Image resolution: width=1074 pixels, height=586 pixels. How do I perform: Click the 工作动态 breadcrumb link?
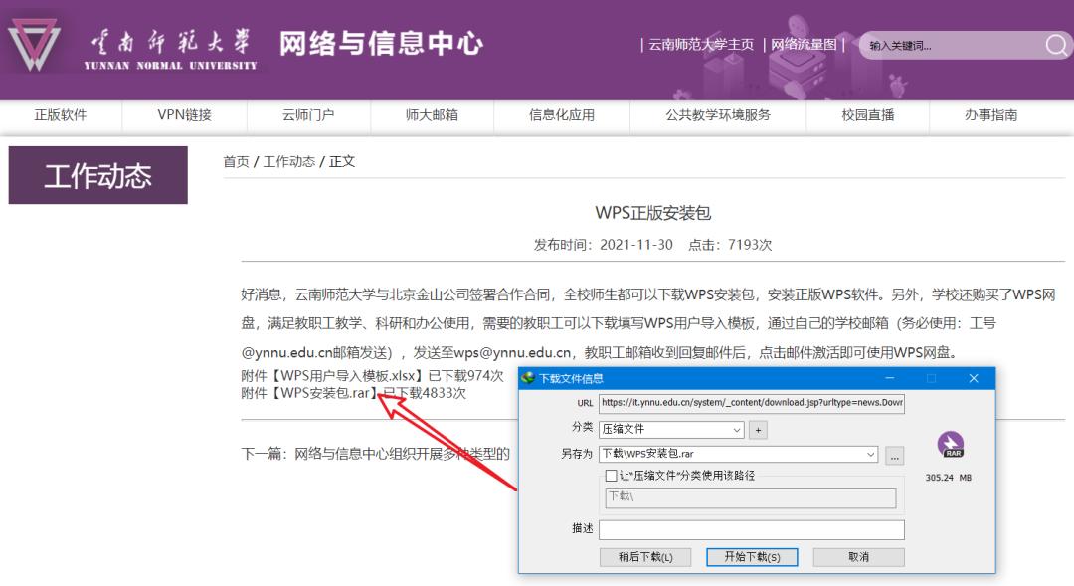(x=289, y=162)
